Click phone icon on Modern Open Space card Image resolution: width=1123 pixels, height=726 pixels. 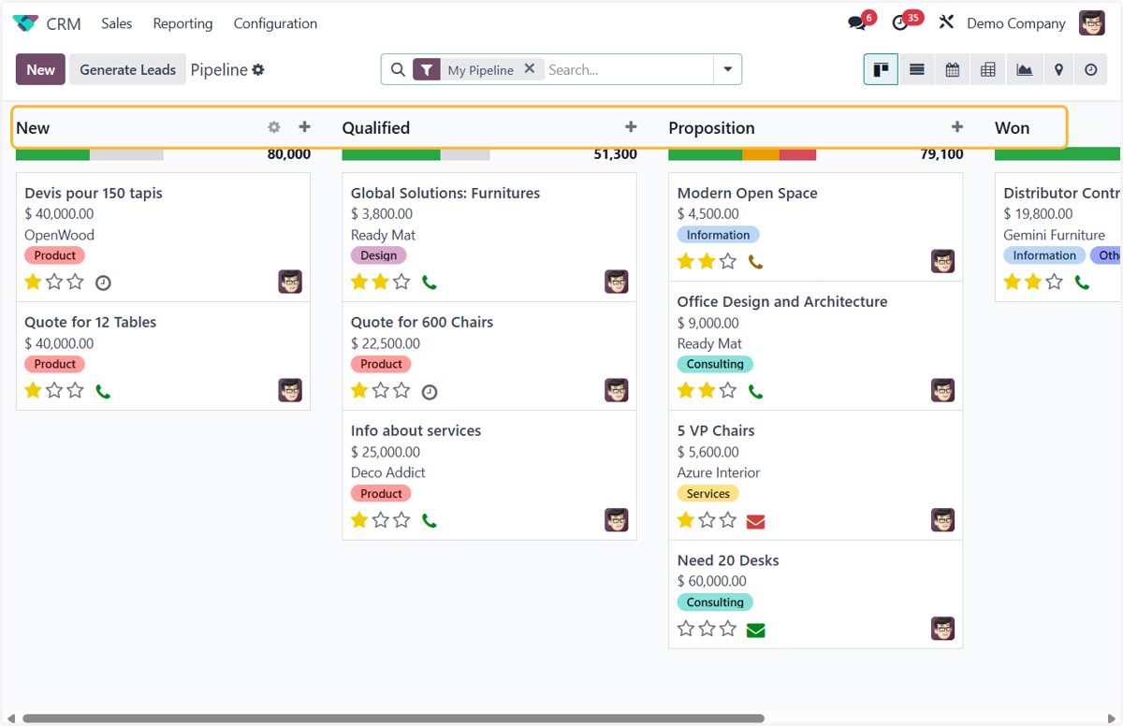pos(756,262)
